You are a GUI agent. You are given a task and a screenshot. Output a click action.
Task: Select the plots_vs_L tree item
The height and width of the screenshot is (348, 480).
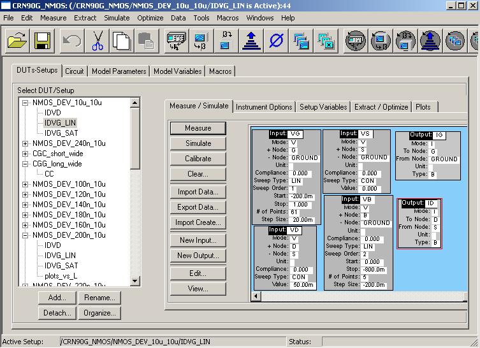click(61, 276)
